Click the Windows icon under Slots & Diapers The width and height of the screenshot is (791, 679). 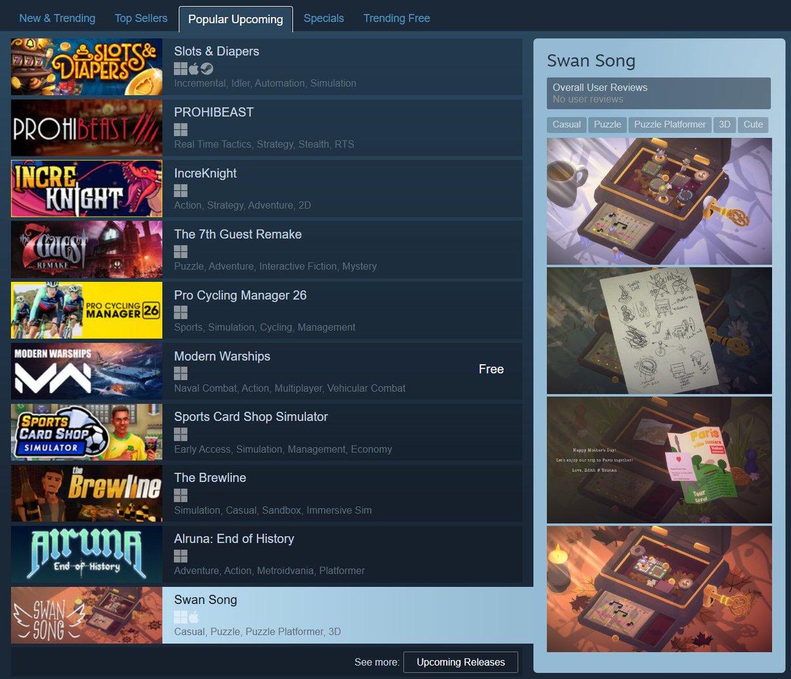click(181, 68)
